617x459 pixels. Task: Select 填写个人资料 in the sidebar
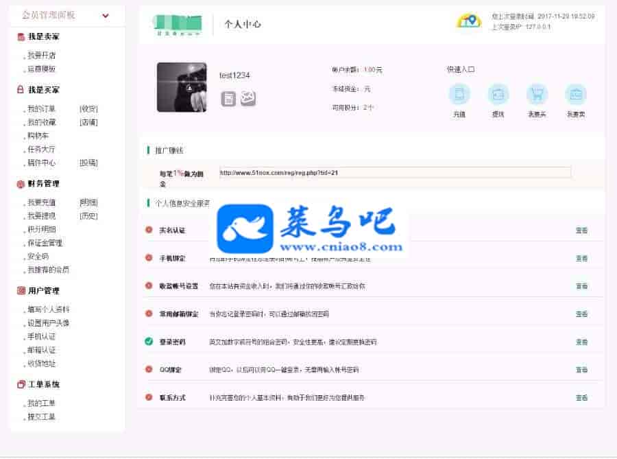[48, 309]
